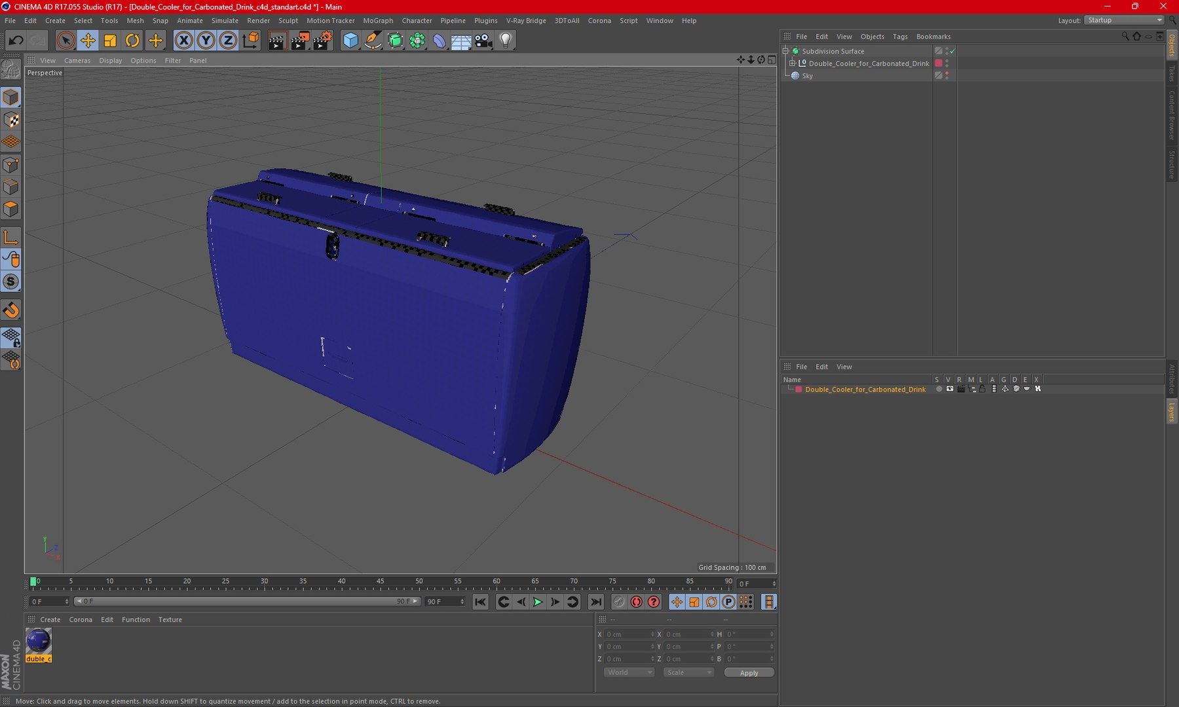Click the X position coordinate field

(x=629, y=634)
